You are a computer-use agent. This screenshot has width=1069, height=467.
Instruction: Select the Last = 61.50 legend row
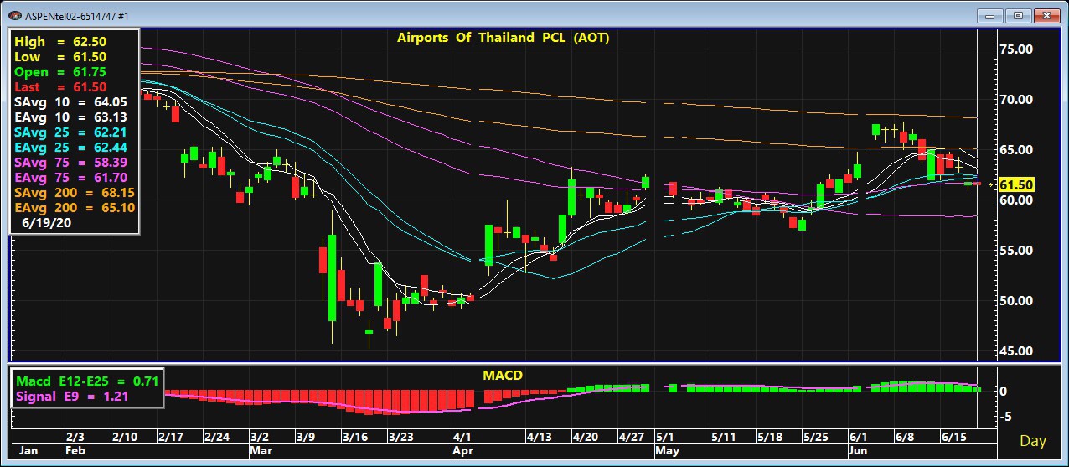pos(60,86)
